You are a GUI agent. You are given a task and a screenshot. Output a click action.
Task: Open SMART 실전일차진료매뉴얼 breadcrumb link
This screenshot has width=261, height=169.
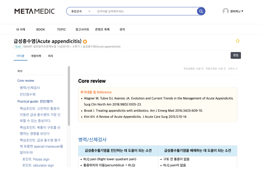[x=46, y=46]
